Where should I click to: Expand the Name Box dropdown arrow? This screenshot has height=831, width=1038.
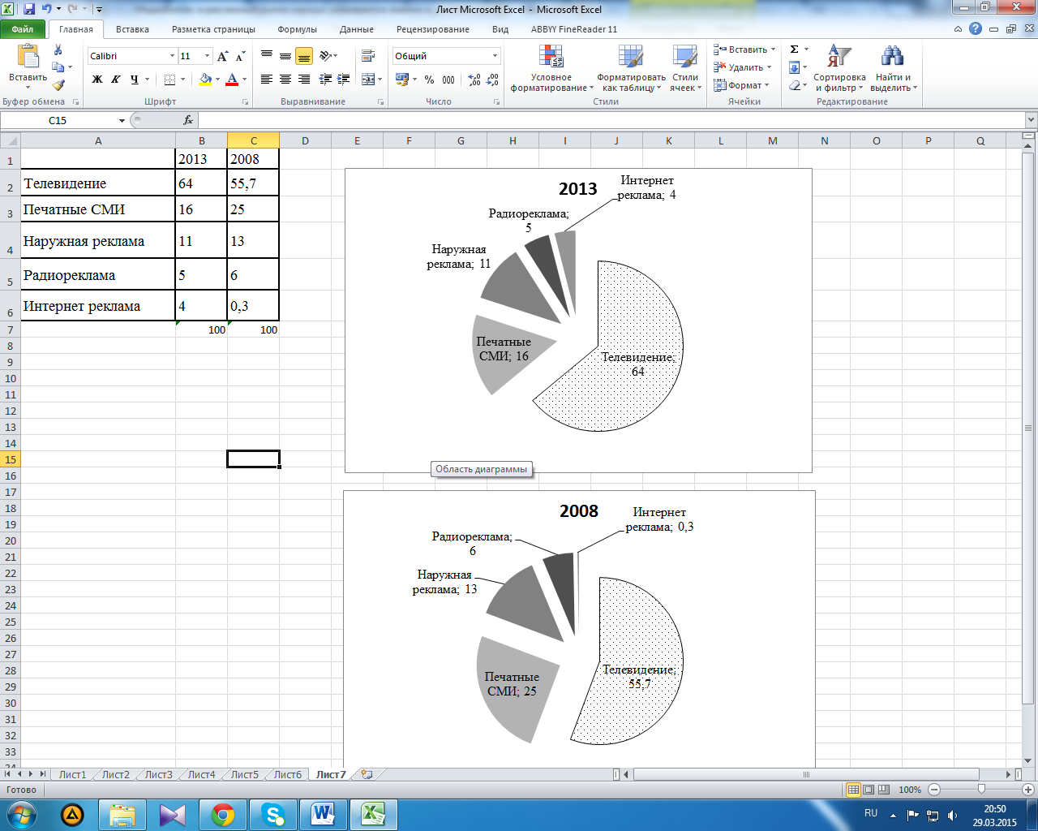(x=122, y=120)
